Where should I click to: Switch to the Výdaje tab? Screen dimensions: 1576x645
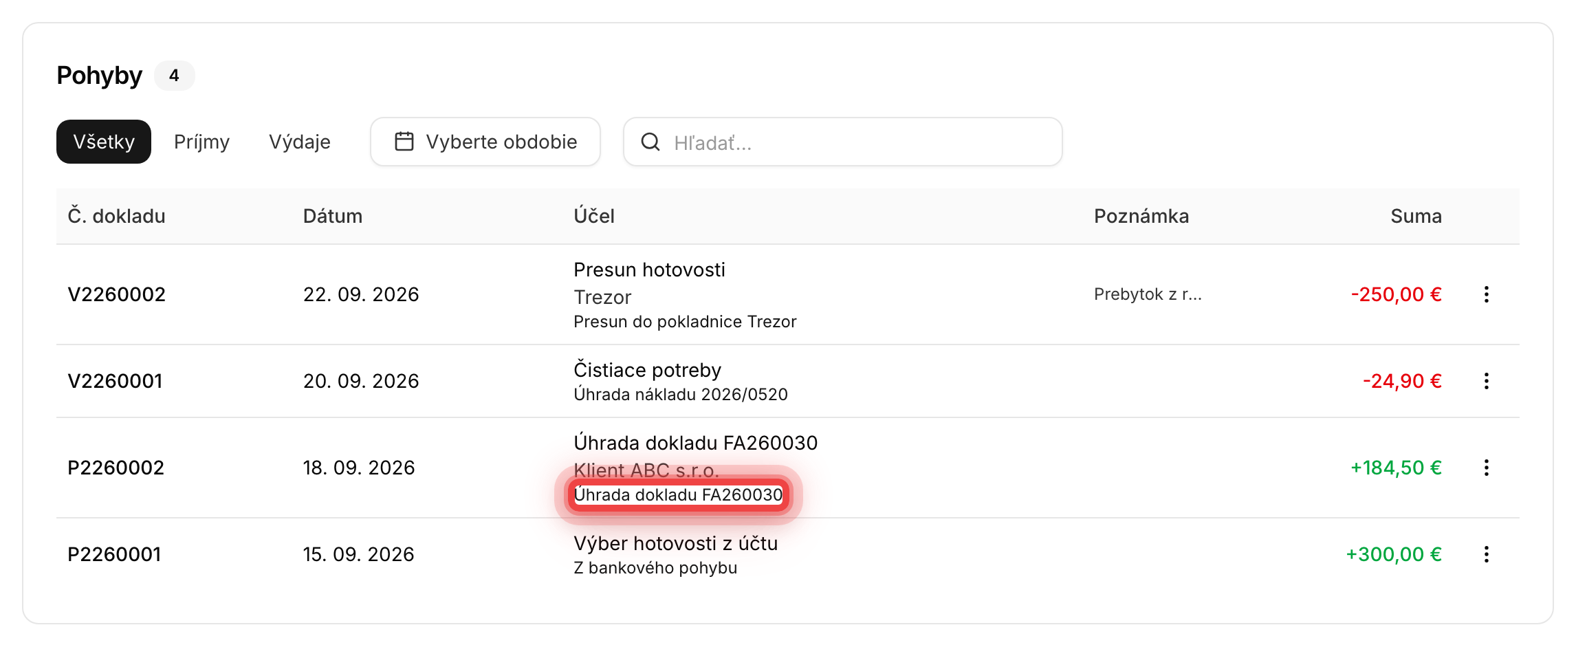coord(300,142)
